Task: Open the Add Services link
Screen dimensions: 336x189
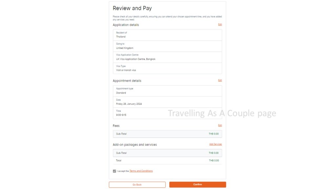Action: tap(216, 144)
